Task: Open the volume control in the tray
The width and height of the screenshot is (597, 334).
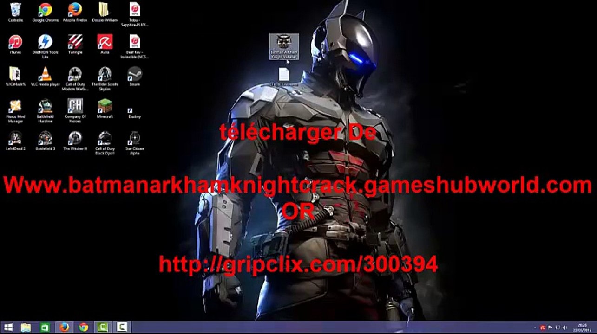Action: coord(565,328)
